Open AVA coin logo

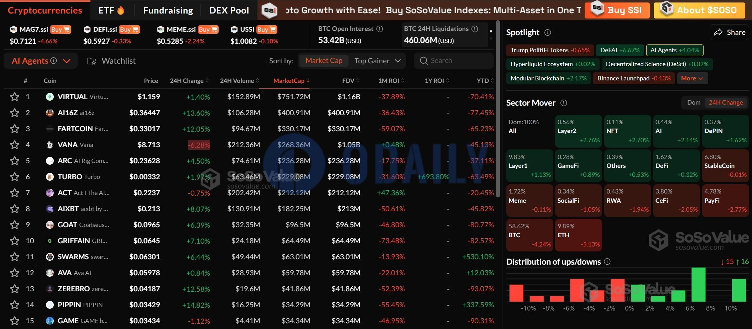50,273
